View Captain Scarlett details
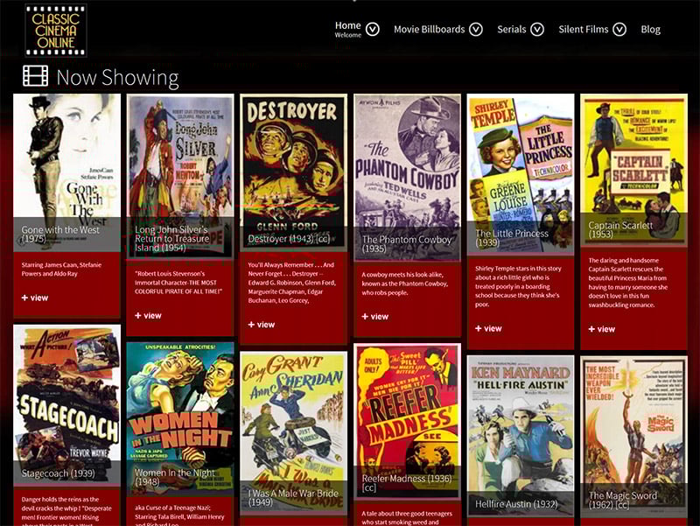Screen dimensions: 700x526 pos(602,329)
